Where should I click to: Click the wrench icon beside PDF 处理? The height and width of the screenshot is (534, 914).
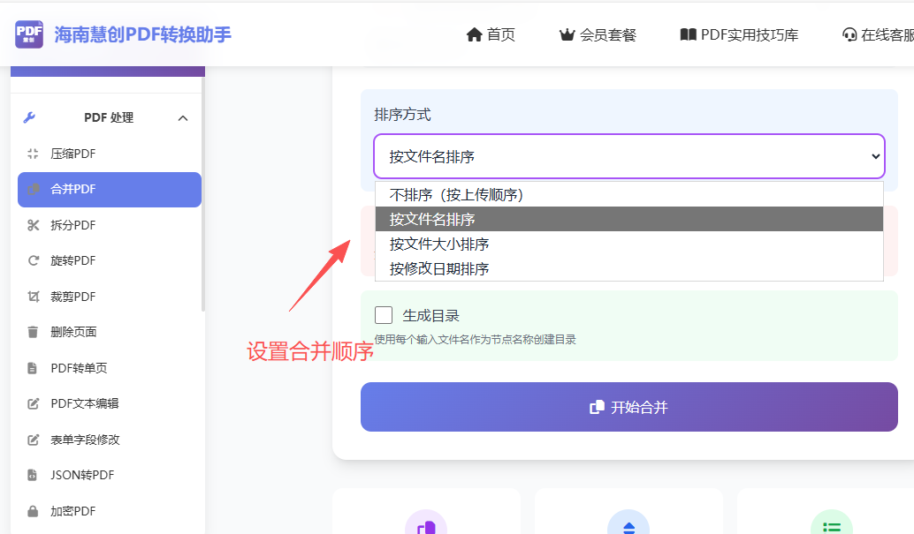pos(29,117)
